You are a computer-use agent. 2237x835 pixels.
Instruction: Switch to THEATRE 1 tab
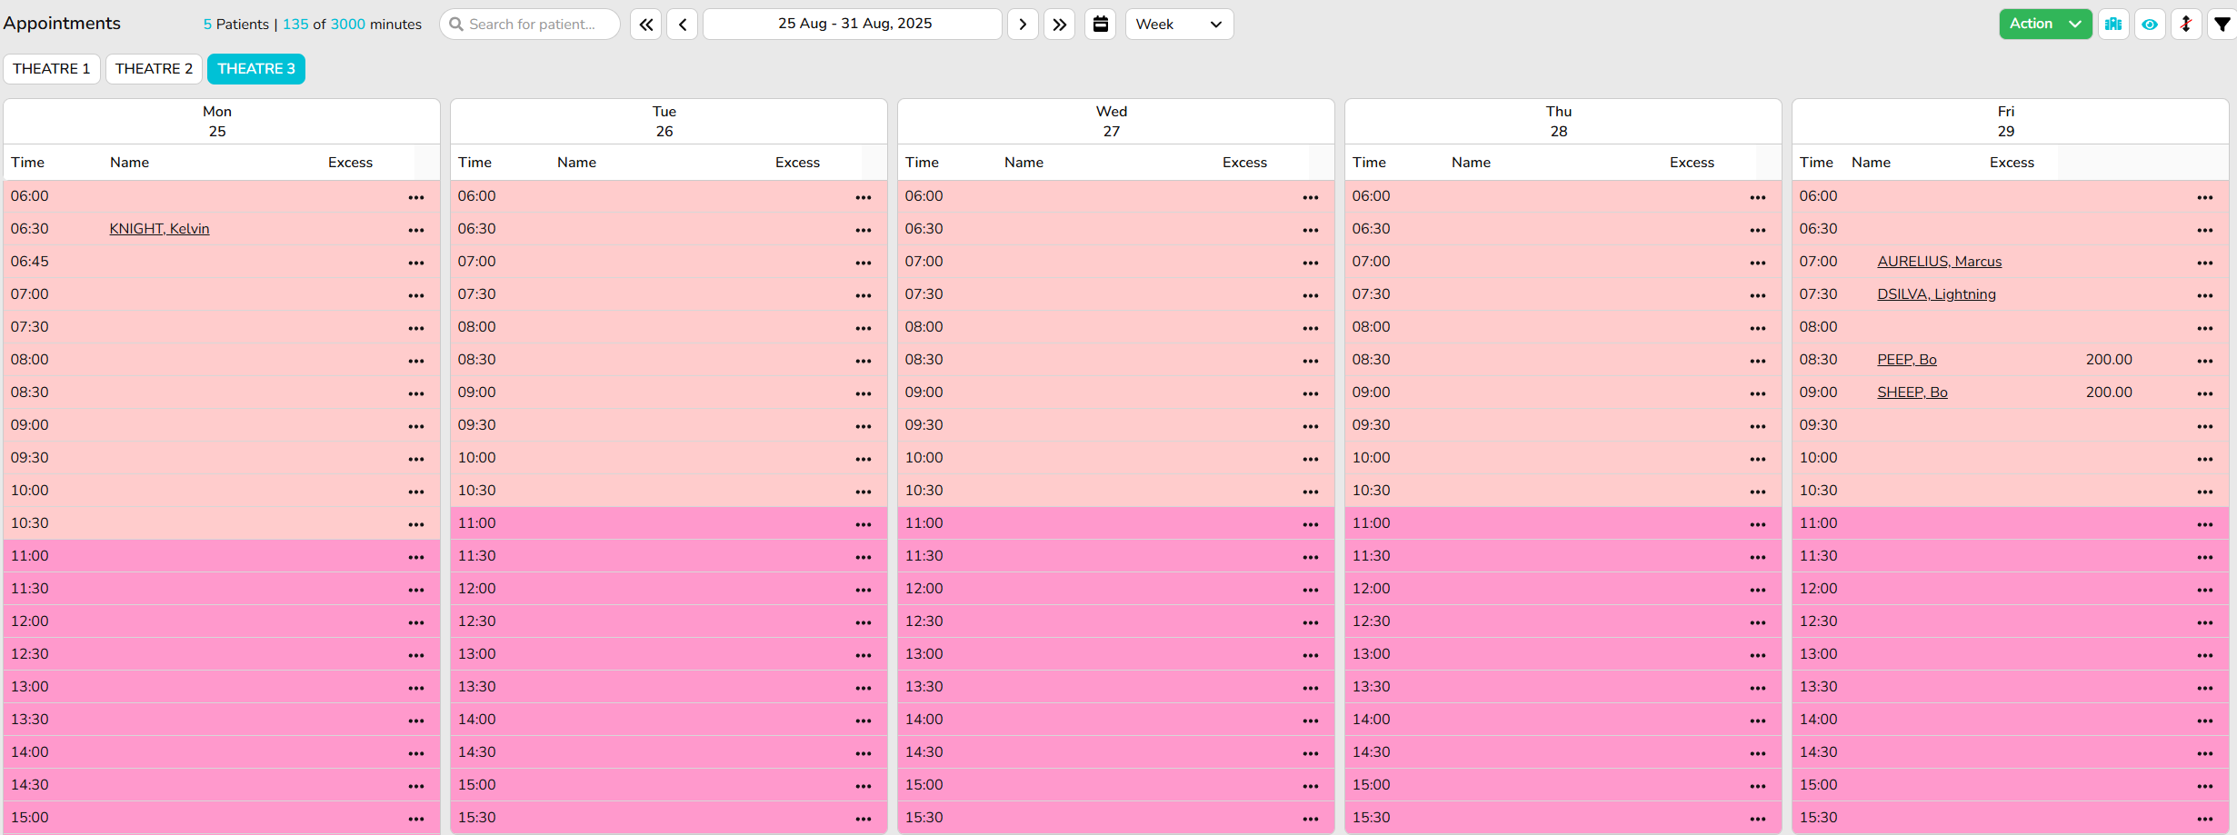[x=52, y=69]
